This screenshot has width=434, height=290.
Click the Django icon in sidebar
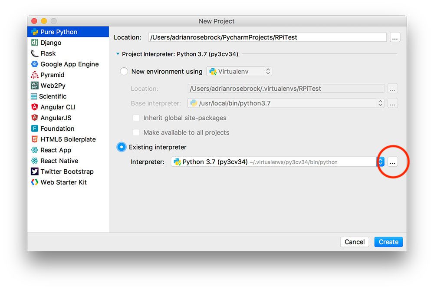click(35, 43)
